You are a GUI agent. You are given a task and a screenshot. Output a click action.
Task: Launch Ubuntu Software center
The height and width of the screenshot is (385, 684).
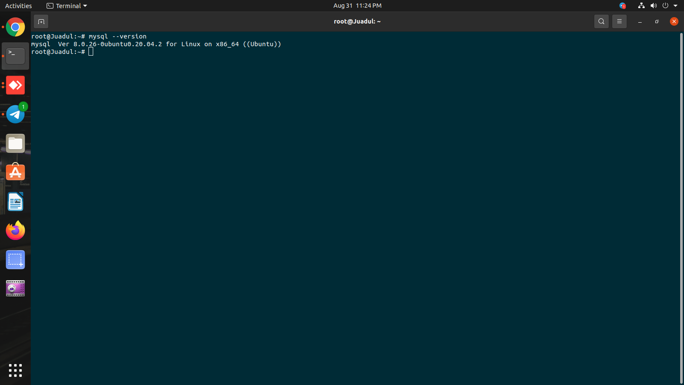point(15,172)
